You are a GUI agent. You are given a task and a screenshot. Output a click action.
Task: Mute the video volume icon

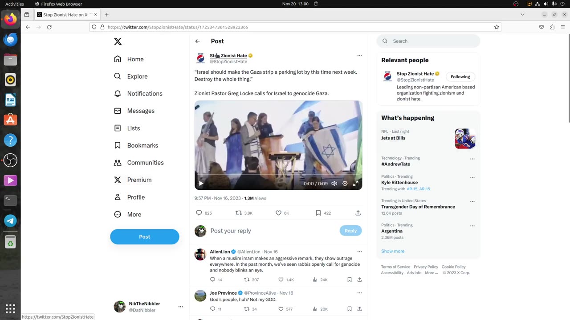334,183
